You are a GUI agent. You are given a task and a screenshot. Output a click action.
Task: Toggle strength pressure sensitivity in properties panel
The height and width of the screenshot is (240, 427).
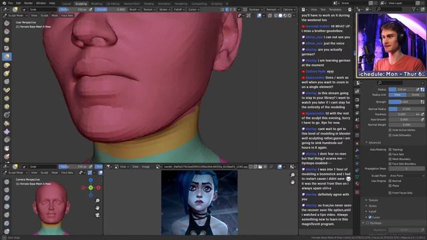[422, 102]
